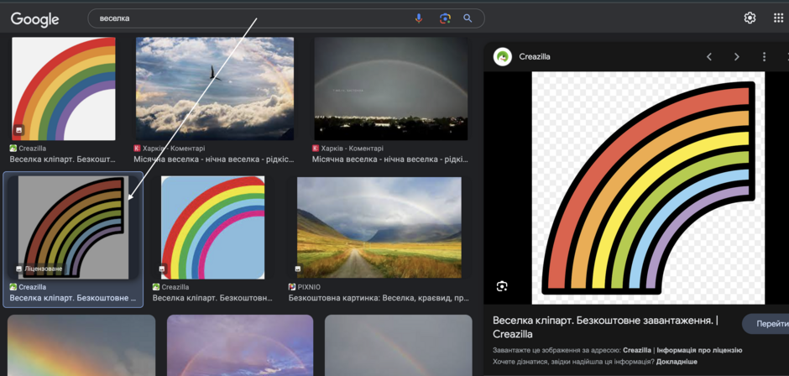Open three-dot menu in preview panel
Screen dimensions: 789x376
pyautogui.click(x=764, y=57)
